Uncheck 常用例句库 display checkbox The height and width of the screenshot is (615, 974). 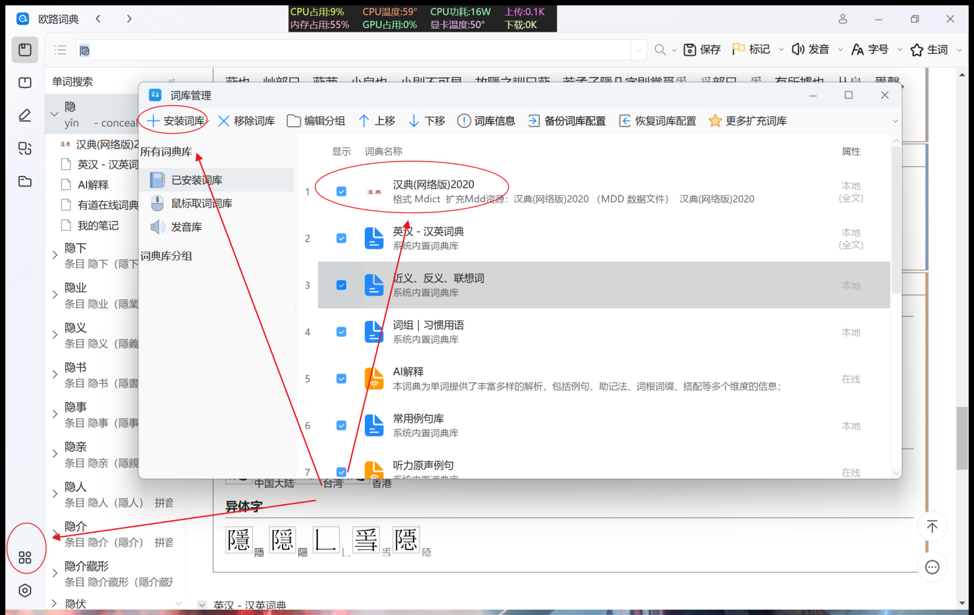pyautogui.click(x=342, y=425)
